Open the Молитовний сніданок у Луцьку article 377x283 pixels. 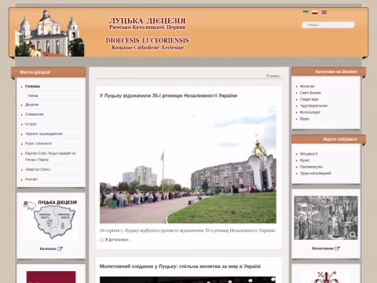180,266
